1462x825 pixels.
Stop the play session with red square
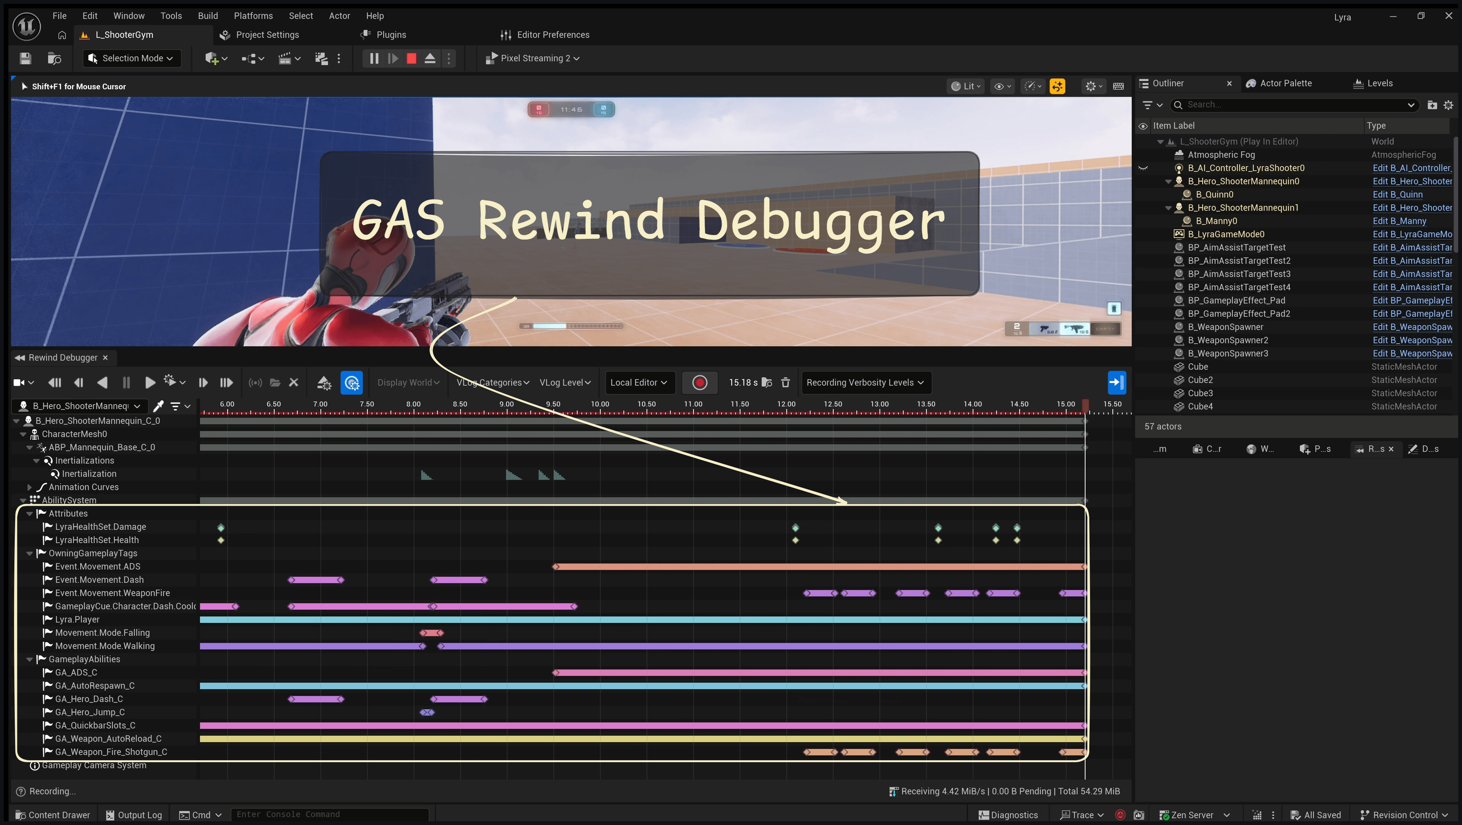[411, 58]
